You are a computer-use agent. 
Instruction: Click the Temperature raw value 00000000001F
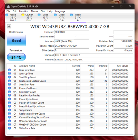(x=120, y=110)
